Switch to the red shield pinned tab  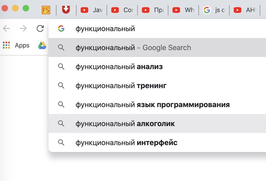tap(66, 10)
